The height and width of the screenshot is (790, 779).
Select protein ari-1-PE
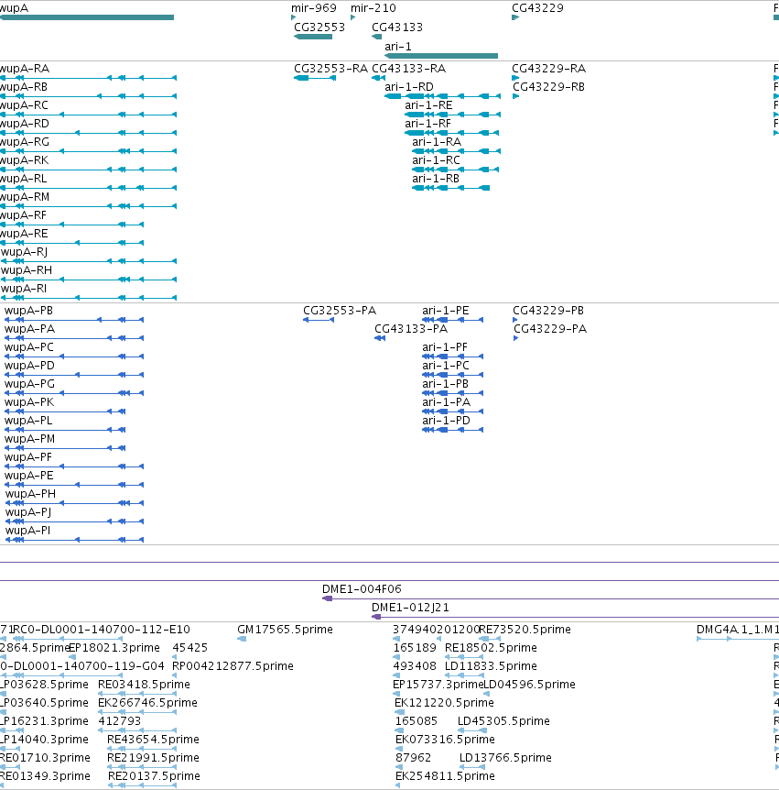tap(453, 320)
